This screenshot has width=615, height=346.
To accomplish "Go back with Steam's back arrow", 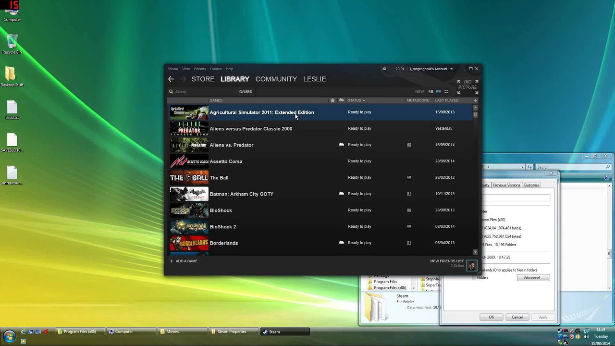I will pyautogui.click(x=171, y=79).
